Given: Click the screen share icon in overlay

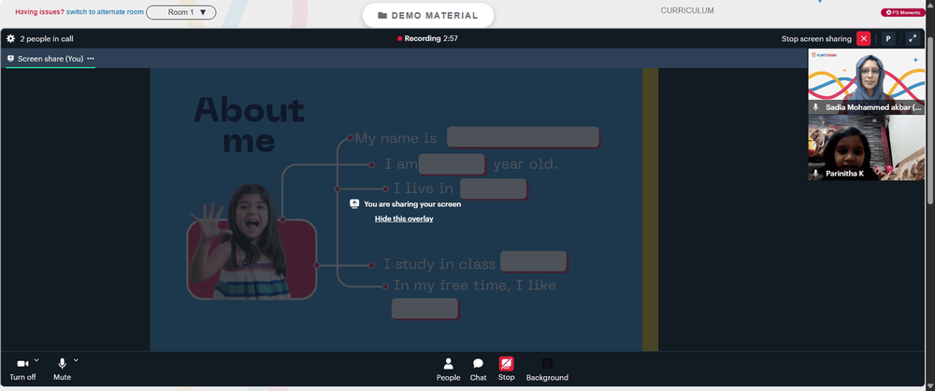Looking at the screenshot, I should 354,203.
